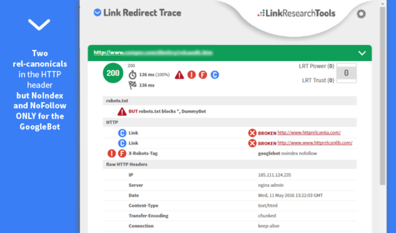Open dropdown beside Link Redirect Trace title
Screen dimensions: 396x233
coord(97,13)
